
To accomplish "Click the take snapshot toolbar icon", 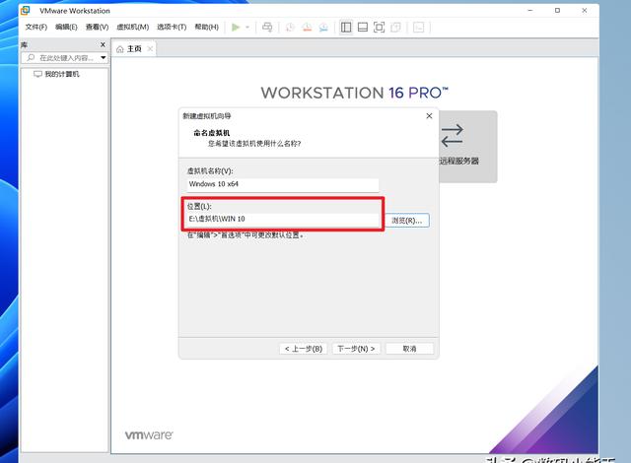I will point(290,28).
